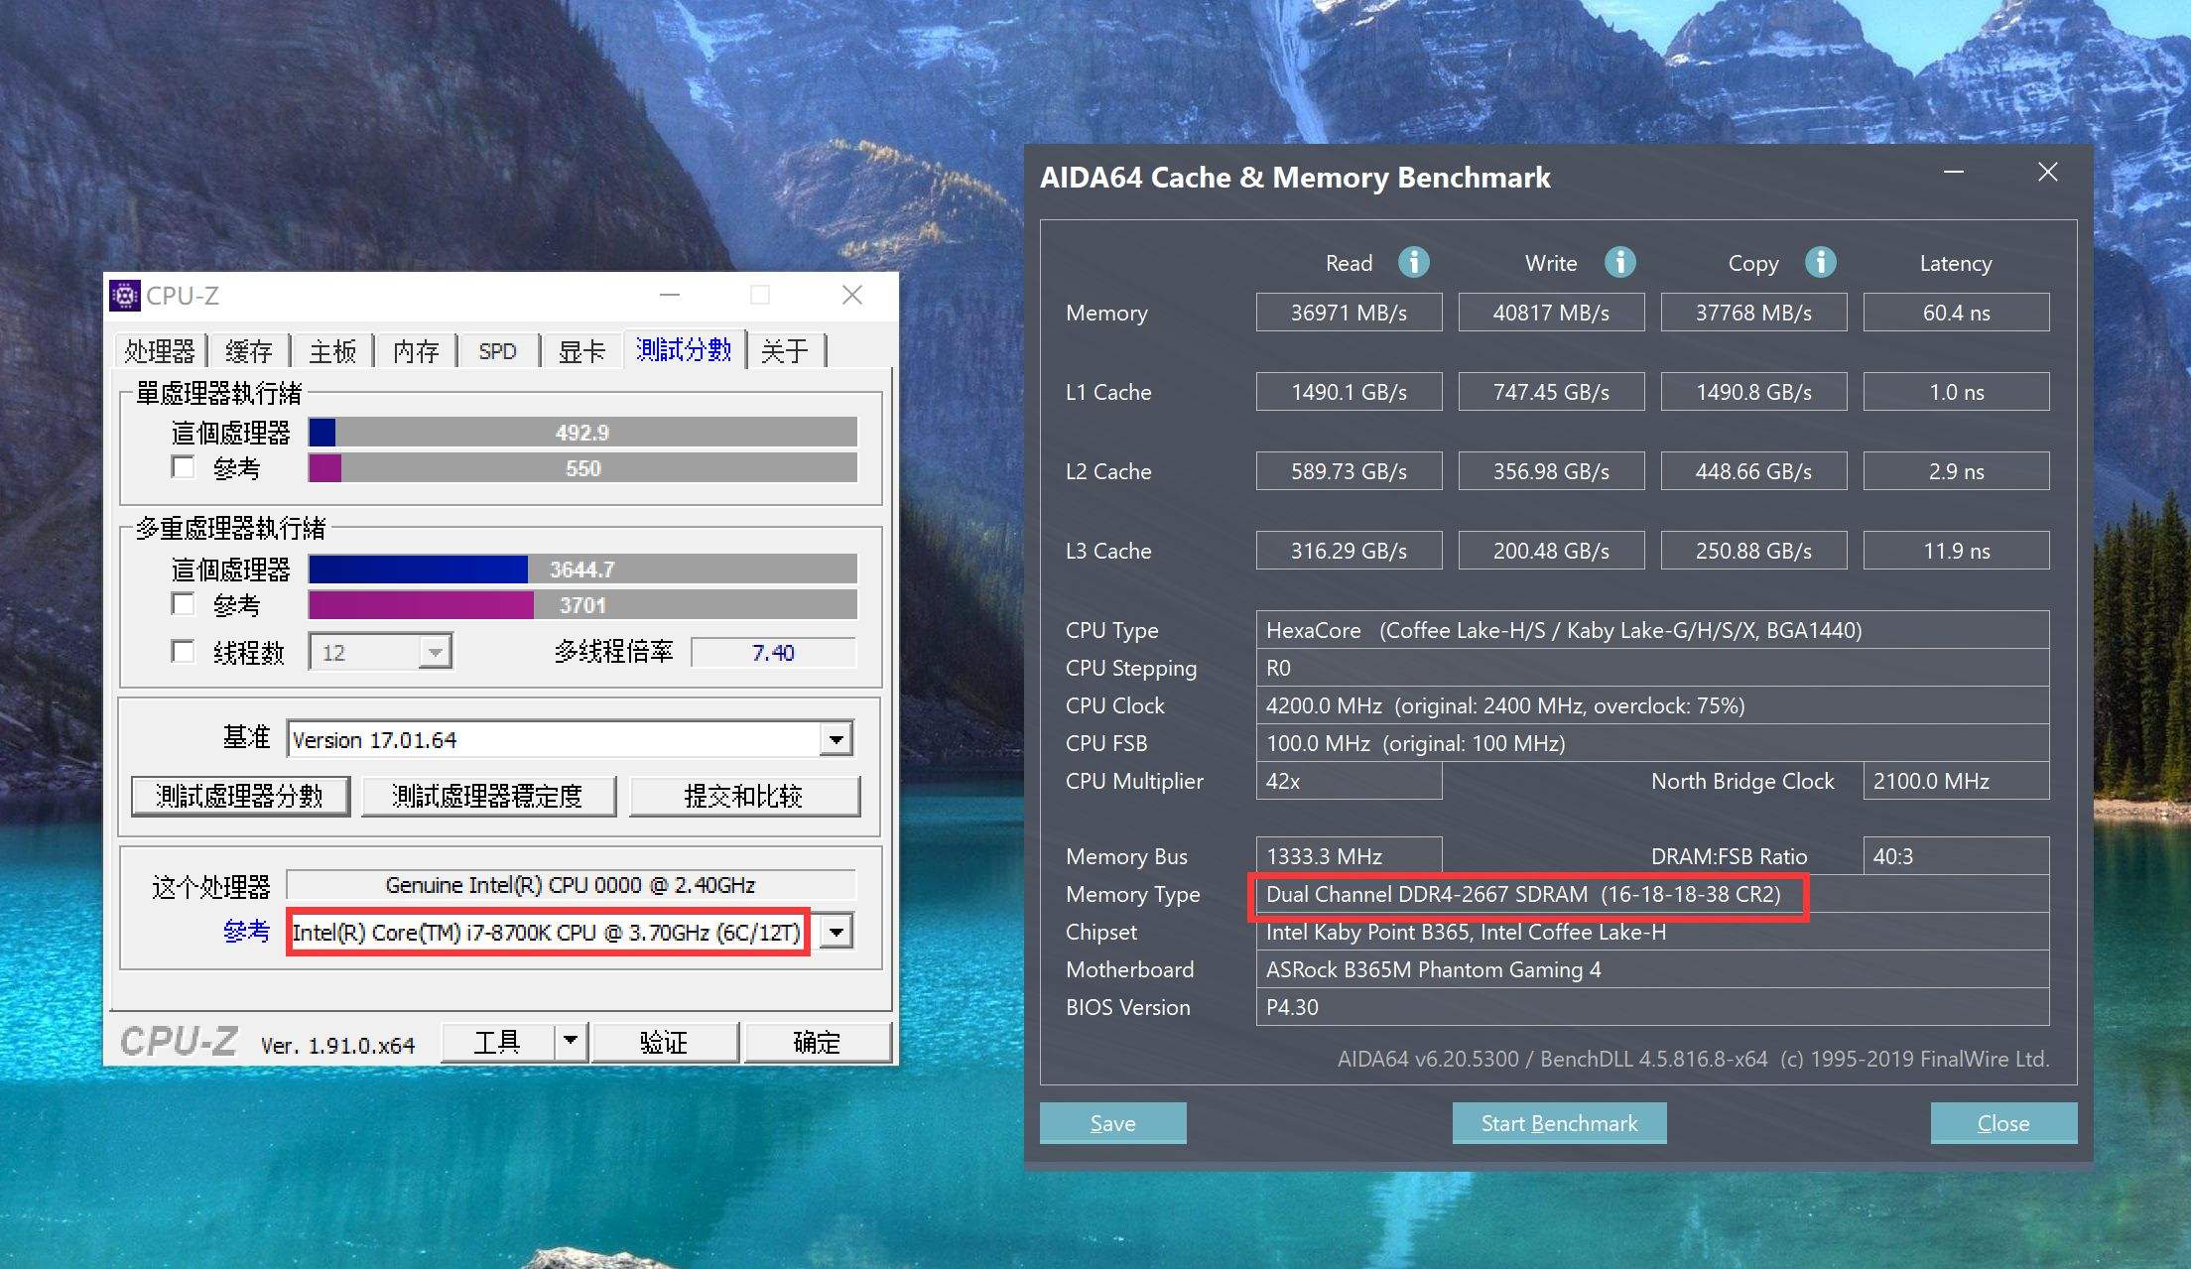The width and height of the screenshot is (2191, 1269).
Task: Minimize the AIDA64 benchmark window
Action: point(1954,173)
